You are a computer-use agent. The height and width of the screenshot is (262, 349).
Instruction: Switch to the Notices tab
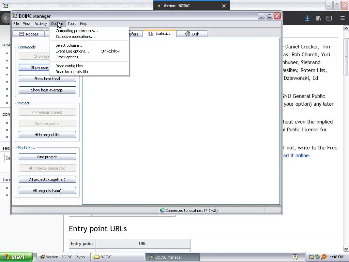pos(28,34)
